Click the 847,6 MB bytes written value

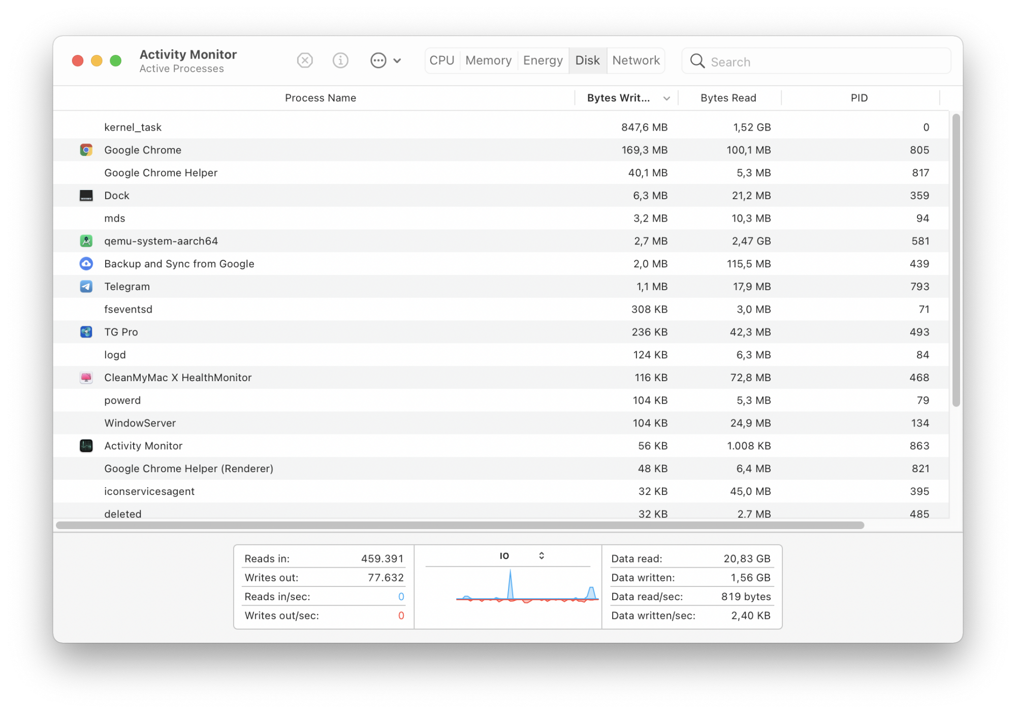pos(644,127)
